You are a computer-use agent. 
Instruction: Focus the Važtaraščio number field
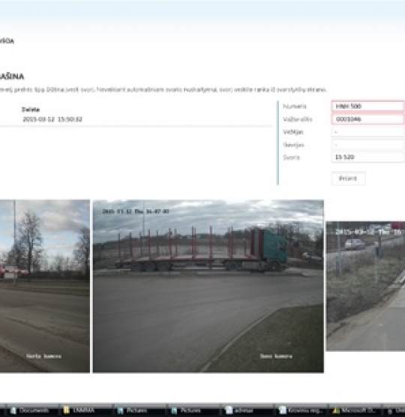coord(367,119)
